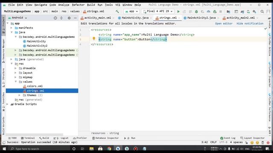Open the Refactor menu

click(78, 5)
